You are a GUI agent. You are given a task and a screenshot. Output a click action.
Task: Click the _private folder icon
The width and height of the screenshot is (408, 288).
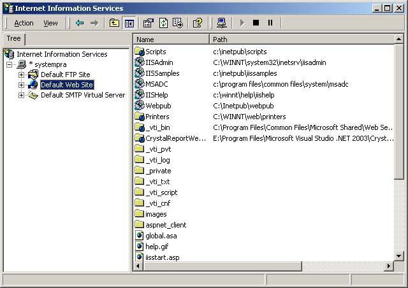[x=140, y=170]
